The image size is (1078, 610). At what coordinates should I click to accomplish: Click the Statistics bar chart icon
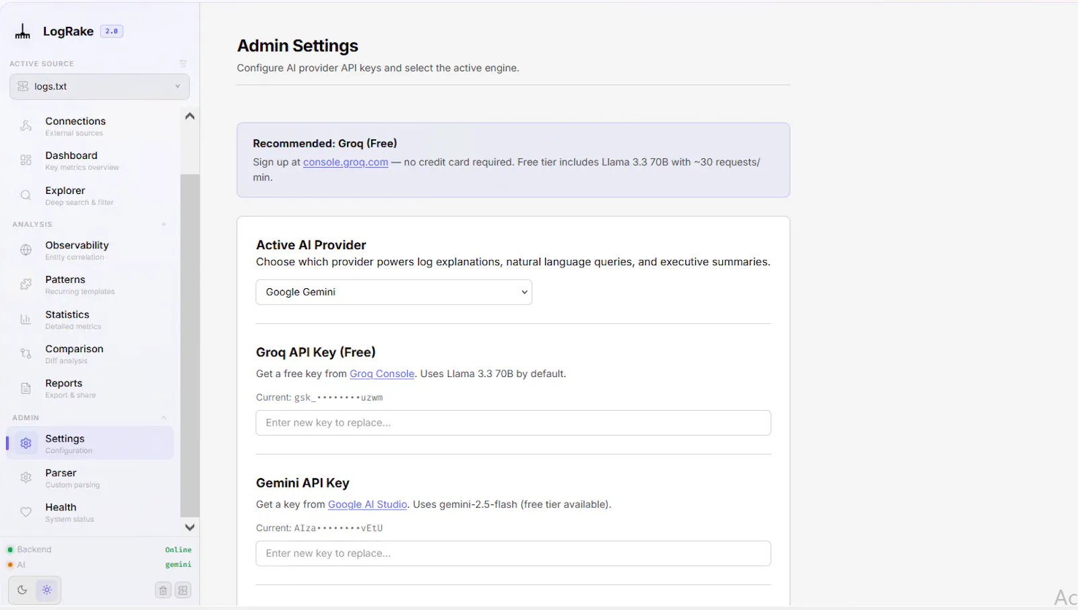(x=26, y=319)
